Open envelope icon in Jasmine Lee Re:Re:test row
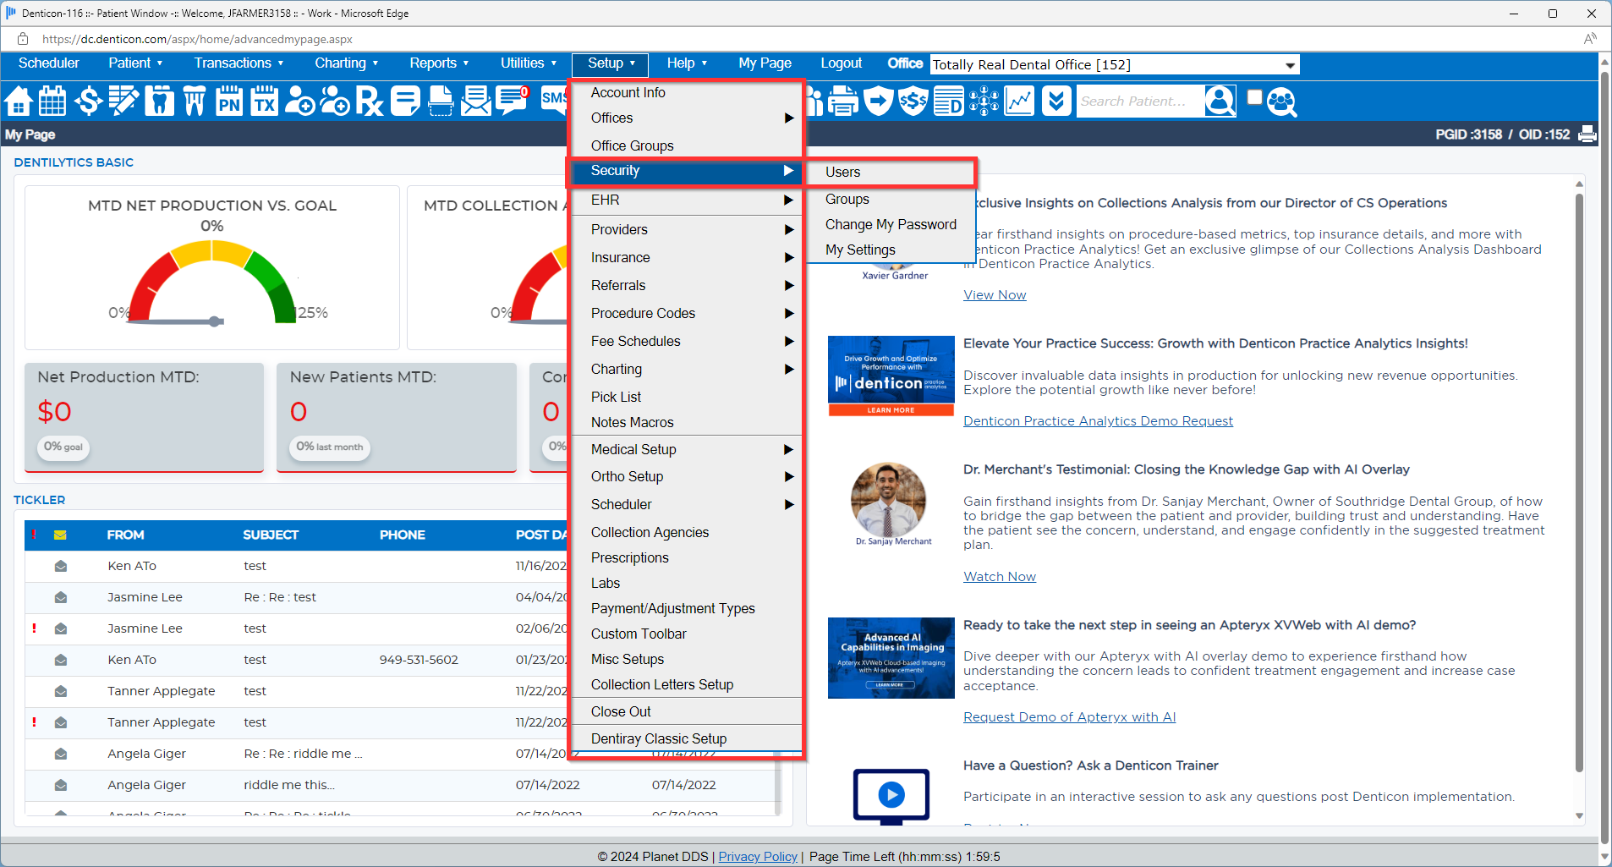 click(61, 597)
